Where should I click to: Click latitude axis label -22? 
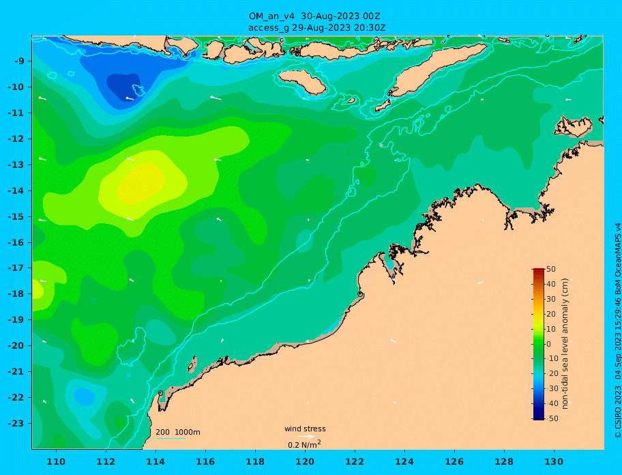[x=16, y=397]
